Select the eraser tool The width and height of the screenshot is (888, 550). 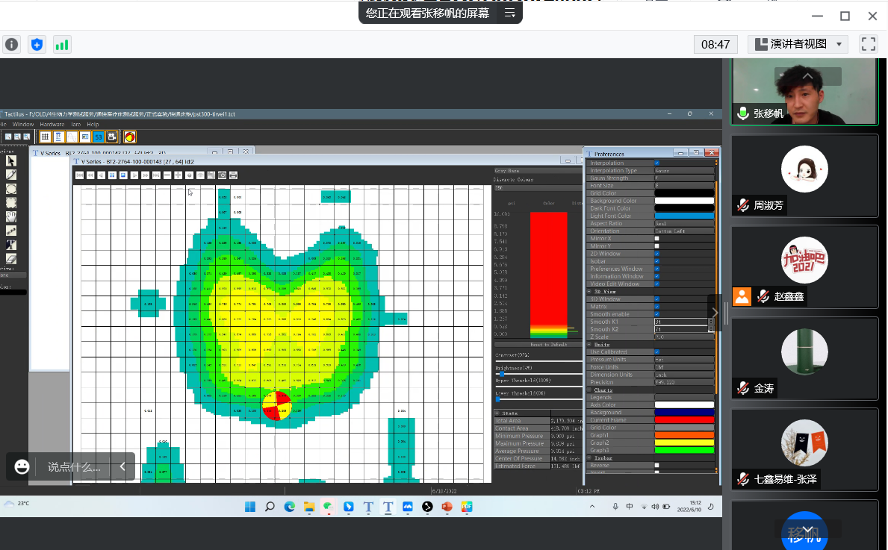tap(10, 259)
